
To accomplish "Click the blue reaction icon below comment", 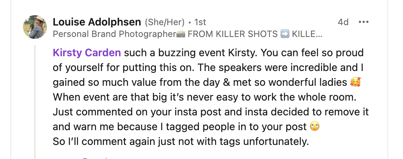I will click(86, 158).
